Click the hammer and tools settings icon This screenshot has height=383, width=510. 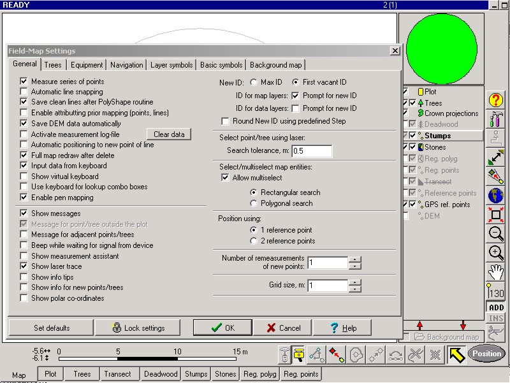[x=496, y=119]
